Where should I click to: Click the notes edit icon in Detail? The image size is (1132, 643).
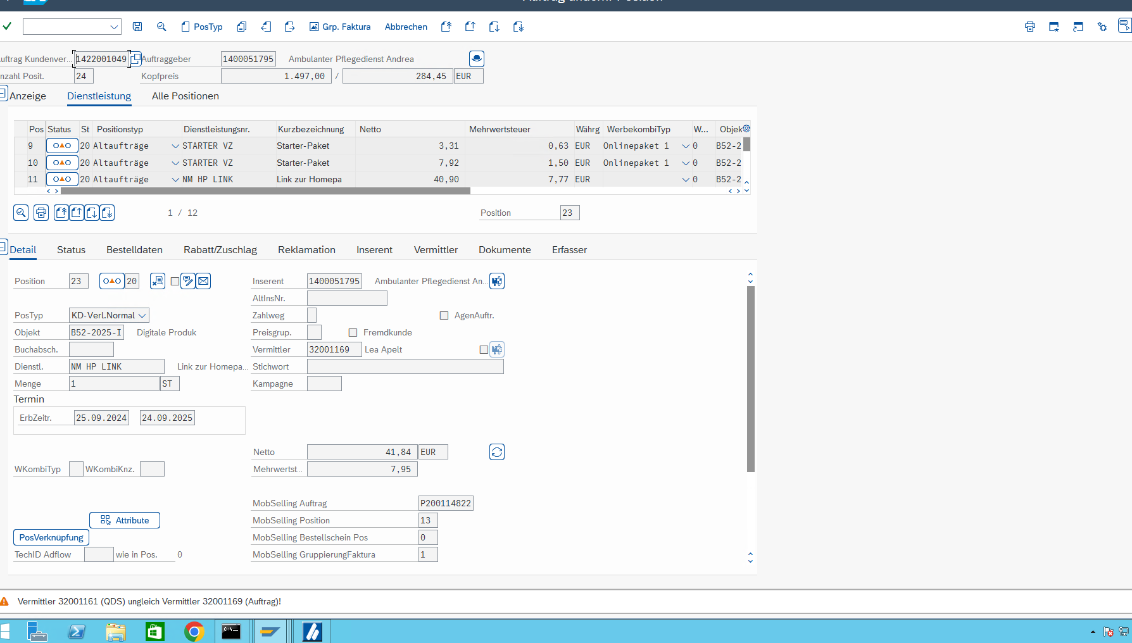click(x=188, y=281)
